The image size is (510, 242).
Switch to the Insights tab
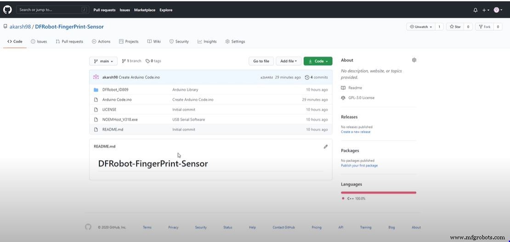[207, 42]
